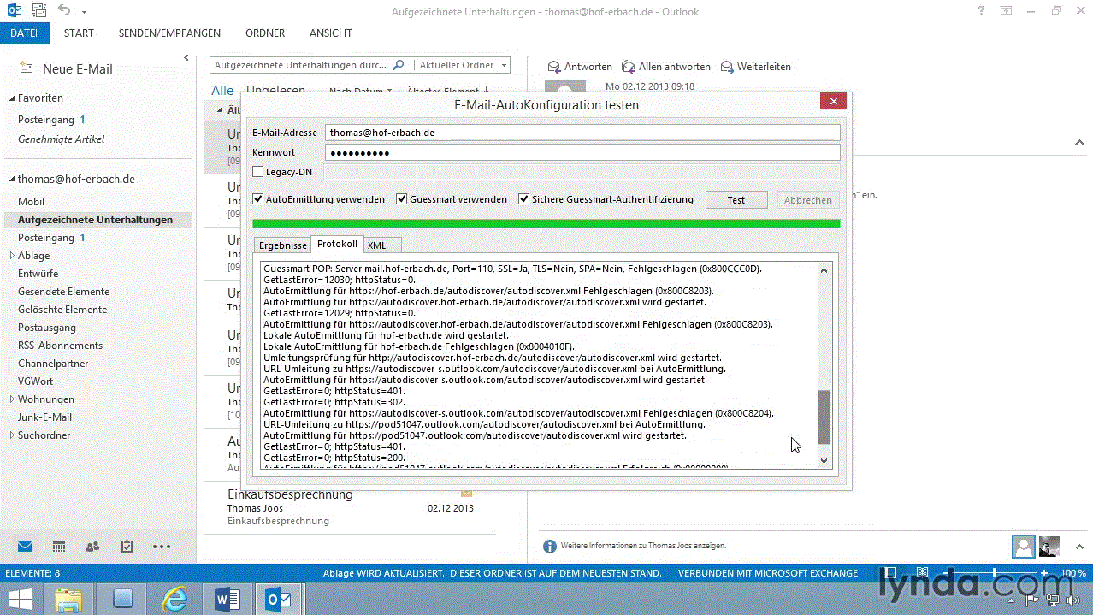Image resolution: width=1093 pixels, height=615 pixels.
Task: Collapse the reading pane header chevron
Action: tap(1079, 143)
